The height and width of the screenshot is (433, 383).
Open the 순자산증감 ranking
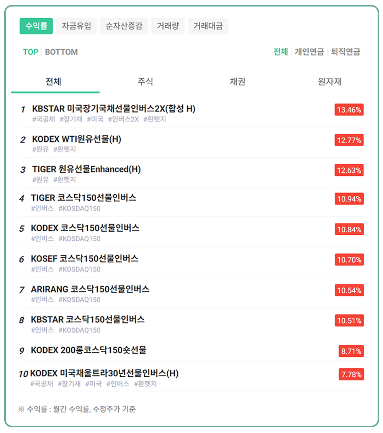(x=124, y=26)
